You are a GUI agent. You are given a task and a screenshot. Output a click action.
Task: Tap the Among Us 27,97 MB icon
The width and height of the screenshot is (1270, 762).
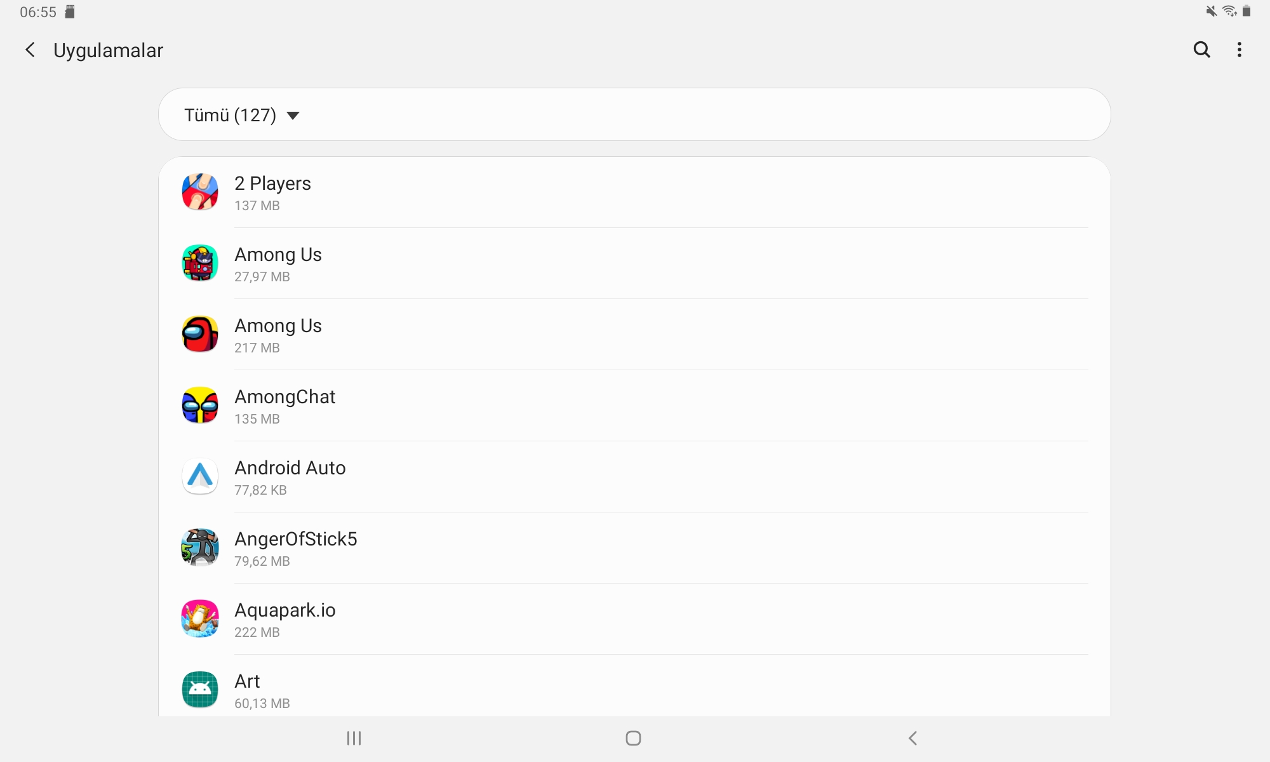tap(200, 263)
